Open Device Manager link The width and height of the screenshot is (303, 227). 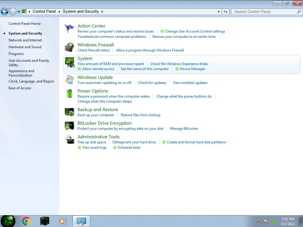192,69
